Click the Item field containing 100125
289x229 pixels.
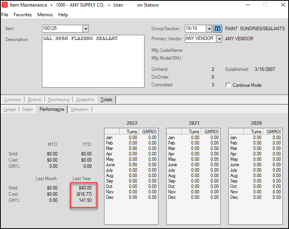tap(62, 29)
